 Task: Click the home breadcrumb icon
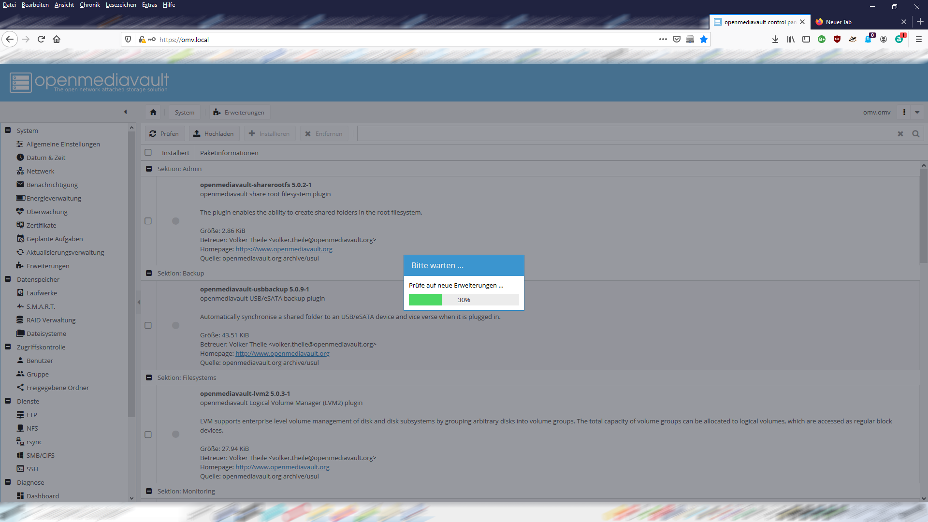point(153,112)
